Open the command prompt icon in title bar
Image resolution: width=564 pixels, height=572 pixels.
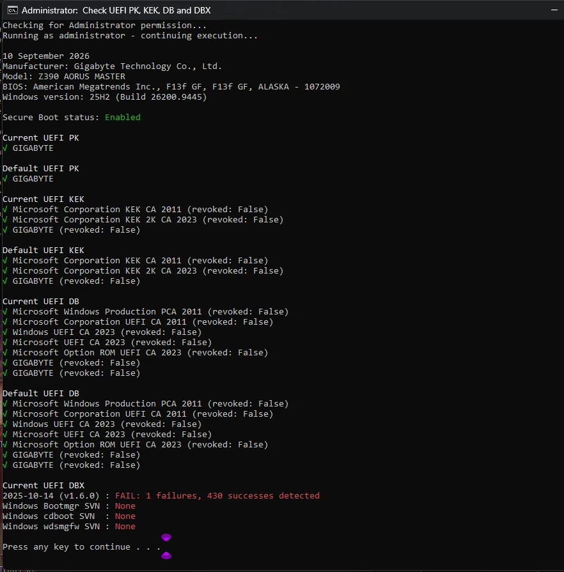pos(12,10)
